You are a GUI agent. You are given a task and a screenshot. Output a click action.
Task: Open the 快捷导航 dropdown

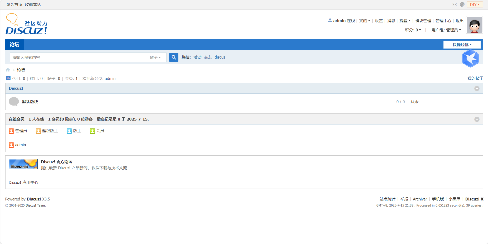pyautogui.click(x=462, y=45)
